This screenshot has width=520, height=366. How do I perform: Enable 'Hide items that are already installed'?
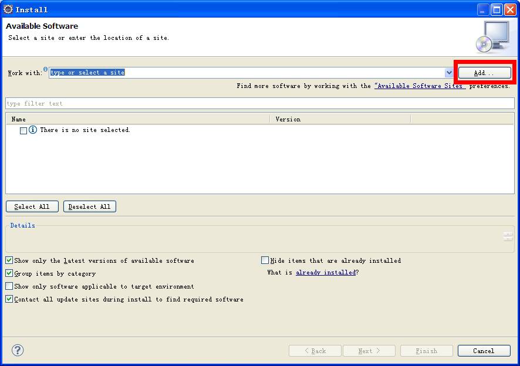[x=265, y=260]
